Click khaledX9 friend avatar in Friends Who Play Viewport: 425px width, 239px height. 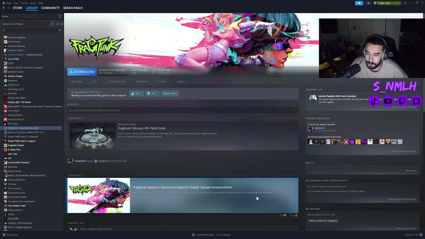click(x=310, y=129)
